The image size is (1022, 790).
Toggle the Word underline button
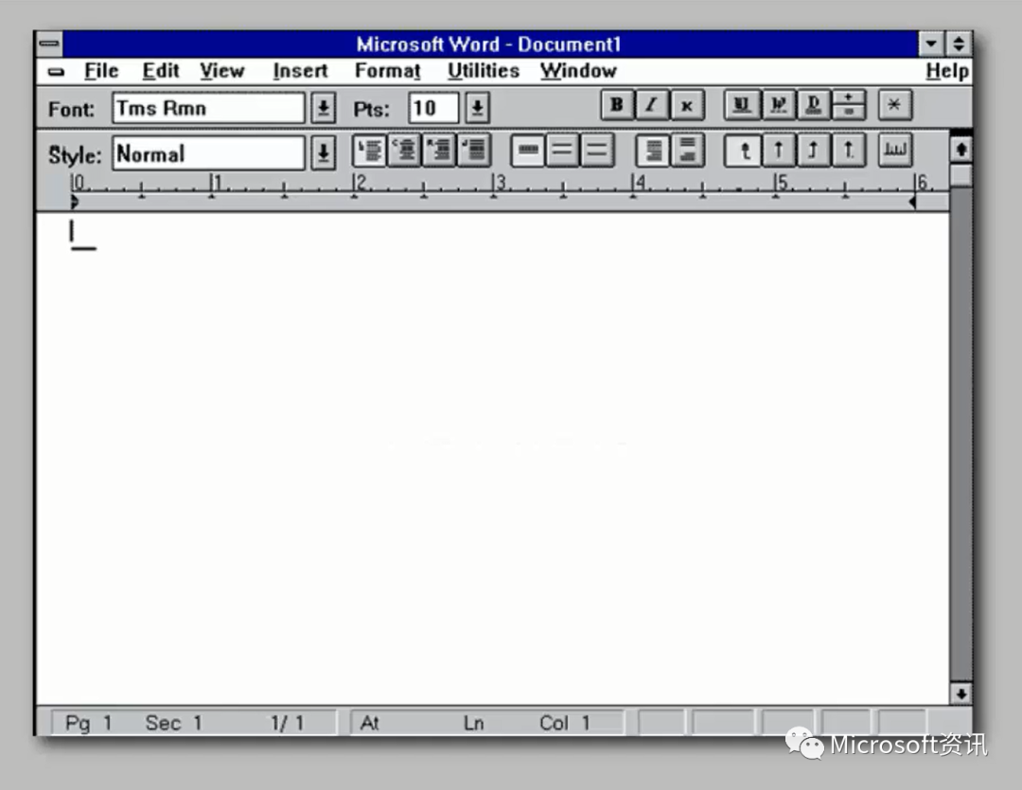(x=778, y=105)
